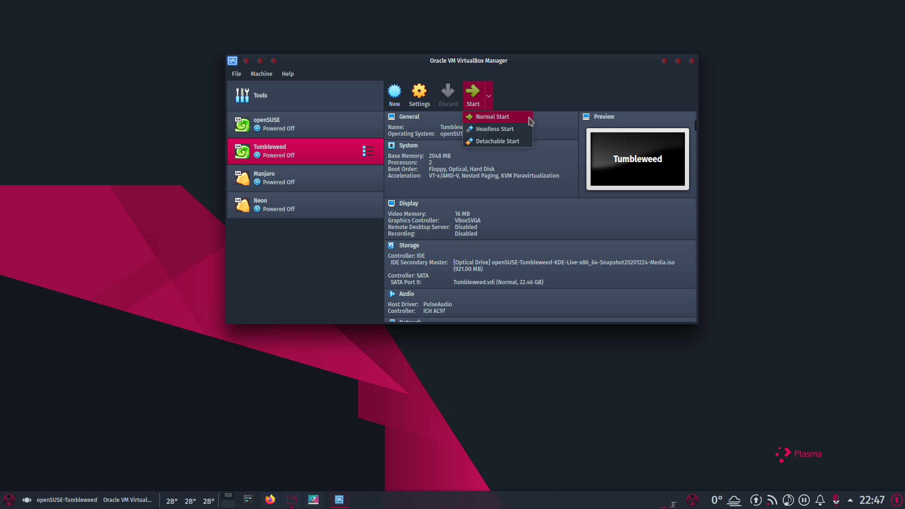The height and width of the screenshot is (509, 905).
Task: Choose Detachable Start from the dropdown
Action: (x=498, y=141)
